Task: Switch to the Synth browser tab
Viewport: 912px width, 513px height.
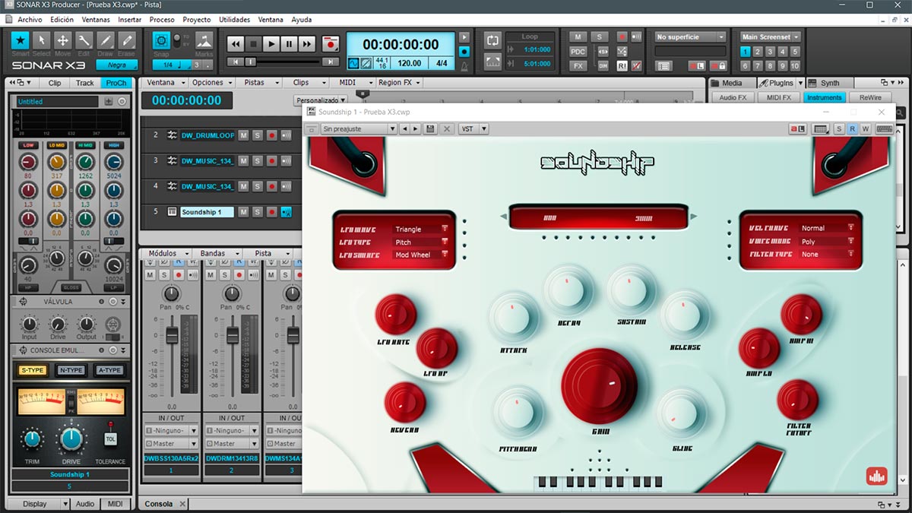Action: click(831, 83)
